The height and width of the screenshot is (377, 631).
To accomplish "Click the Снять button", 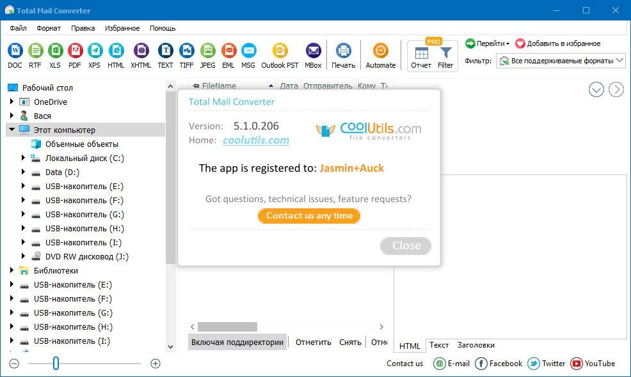I will pos(350,342).
